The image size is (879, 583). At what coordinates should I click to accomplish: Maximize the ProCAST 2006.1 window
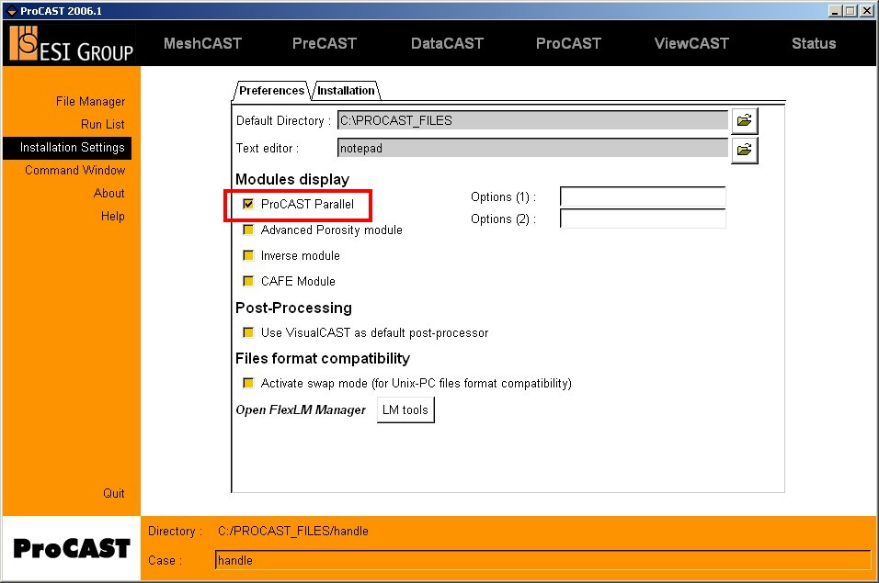[x=850, y=11]
